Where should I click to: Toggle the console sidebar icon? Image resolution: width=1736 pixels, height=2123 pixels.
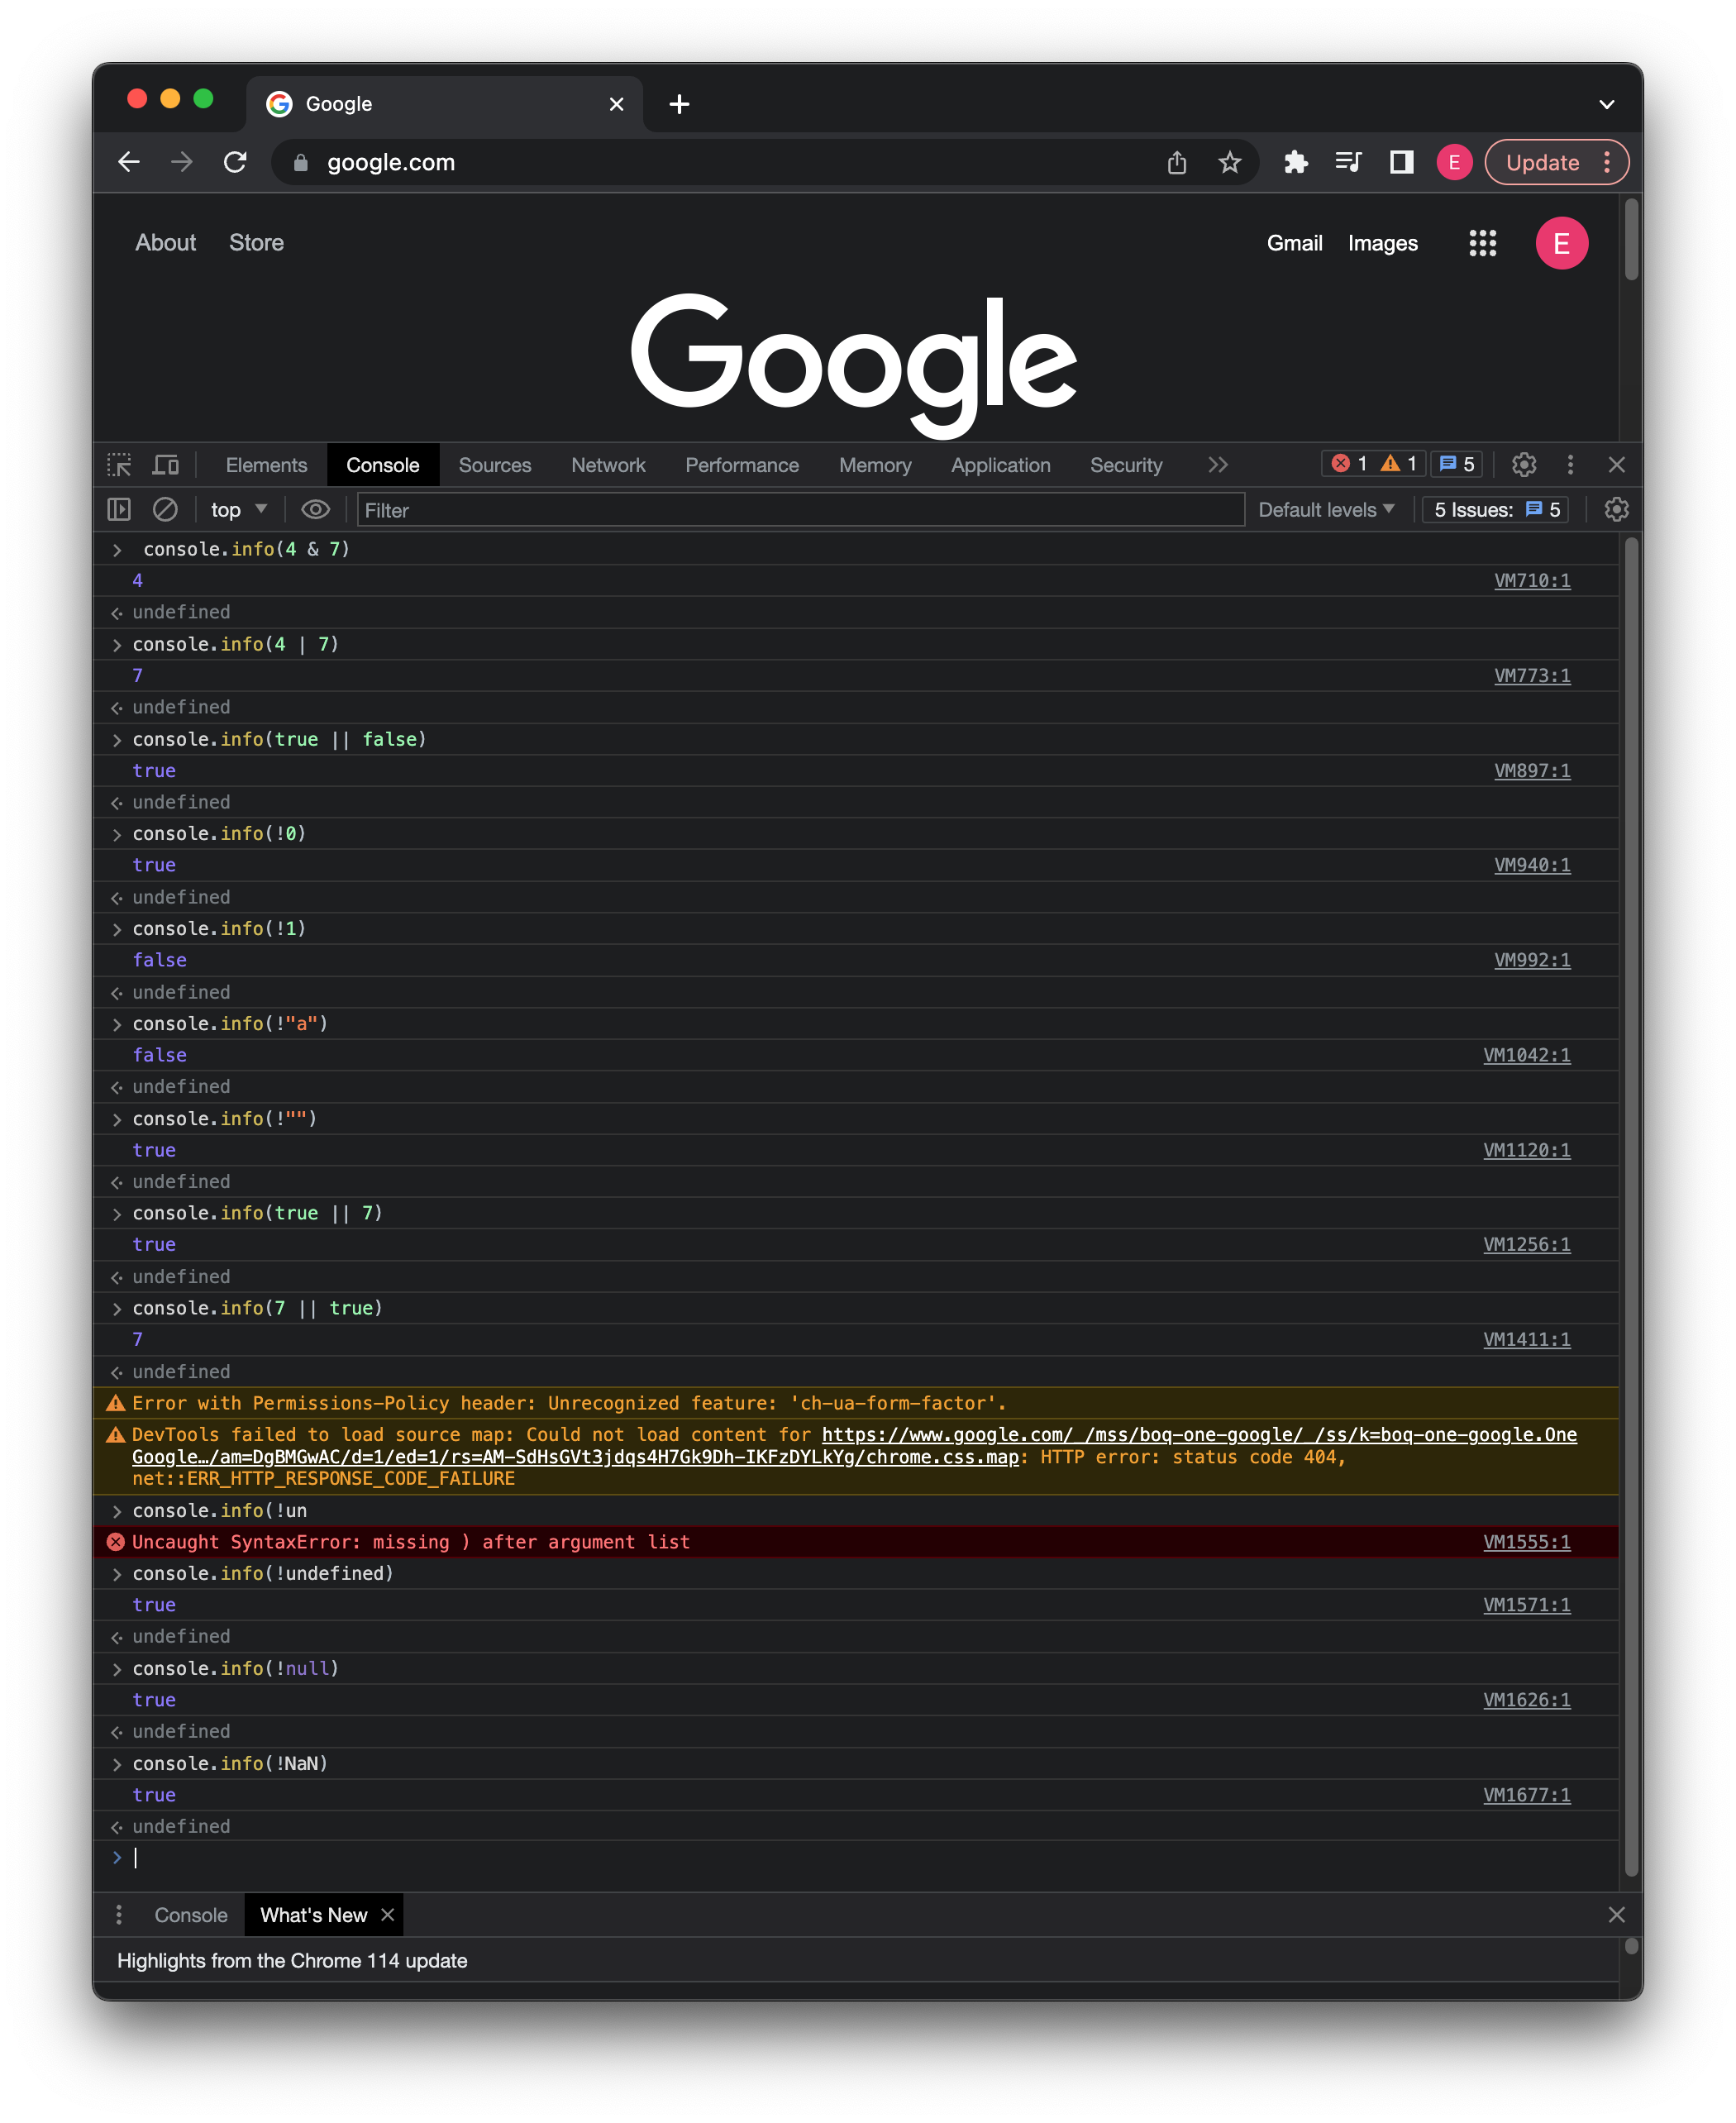point(119,510)
